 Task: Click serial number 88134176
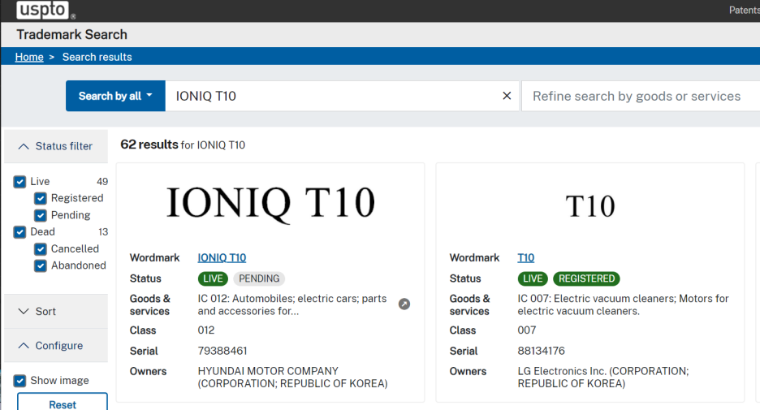pos(542,351)
